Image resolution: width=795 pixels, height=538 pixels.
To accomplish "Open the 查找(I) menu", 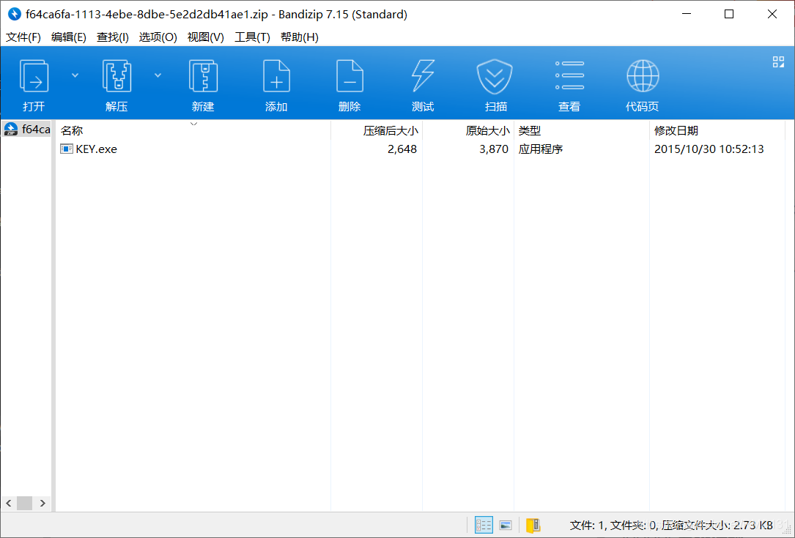I will (x=113, y=37).
